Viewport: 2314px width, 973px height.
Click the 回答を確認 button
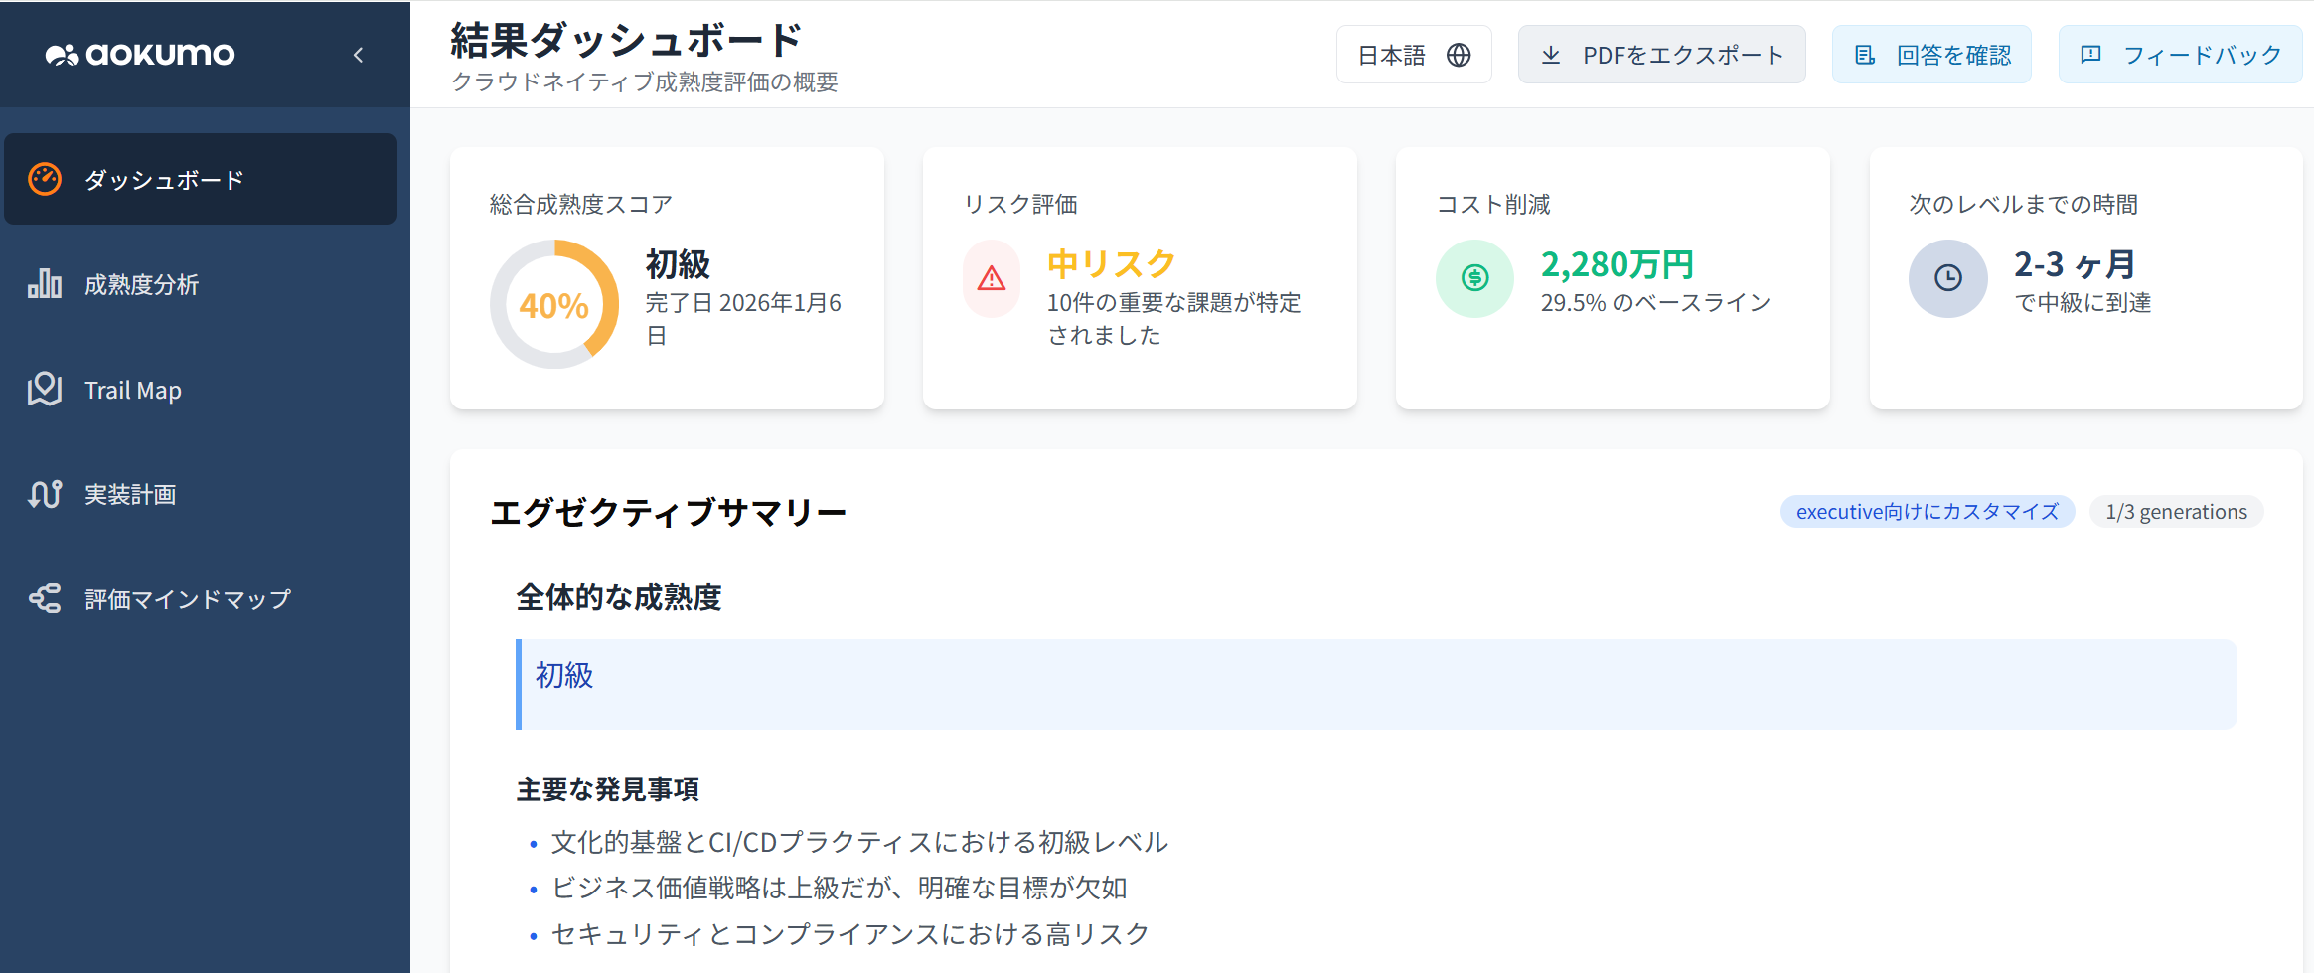click(x=1931, y=55)
